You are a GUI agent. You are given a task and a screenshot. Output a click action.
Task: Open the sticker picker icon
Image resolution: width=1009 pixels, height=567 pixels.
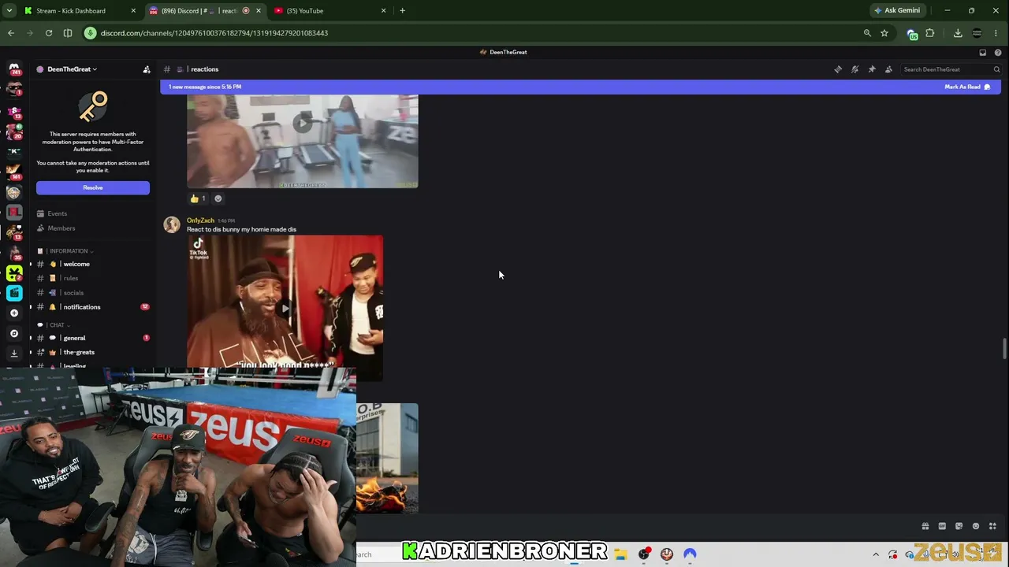959,526
